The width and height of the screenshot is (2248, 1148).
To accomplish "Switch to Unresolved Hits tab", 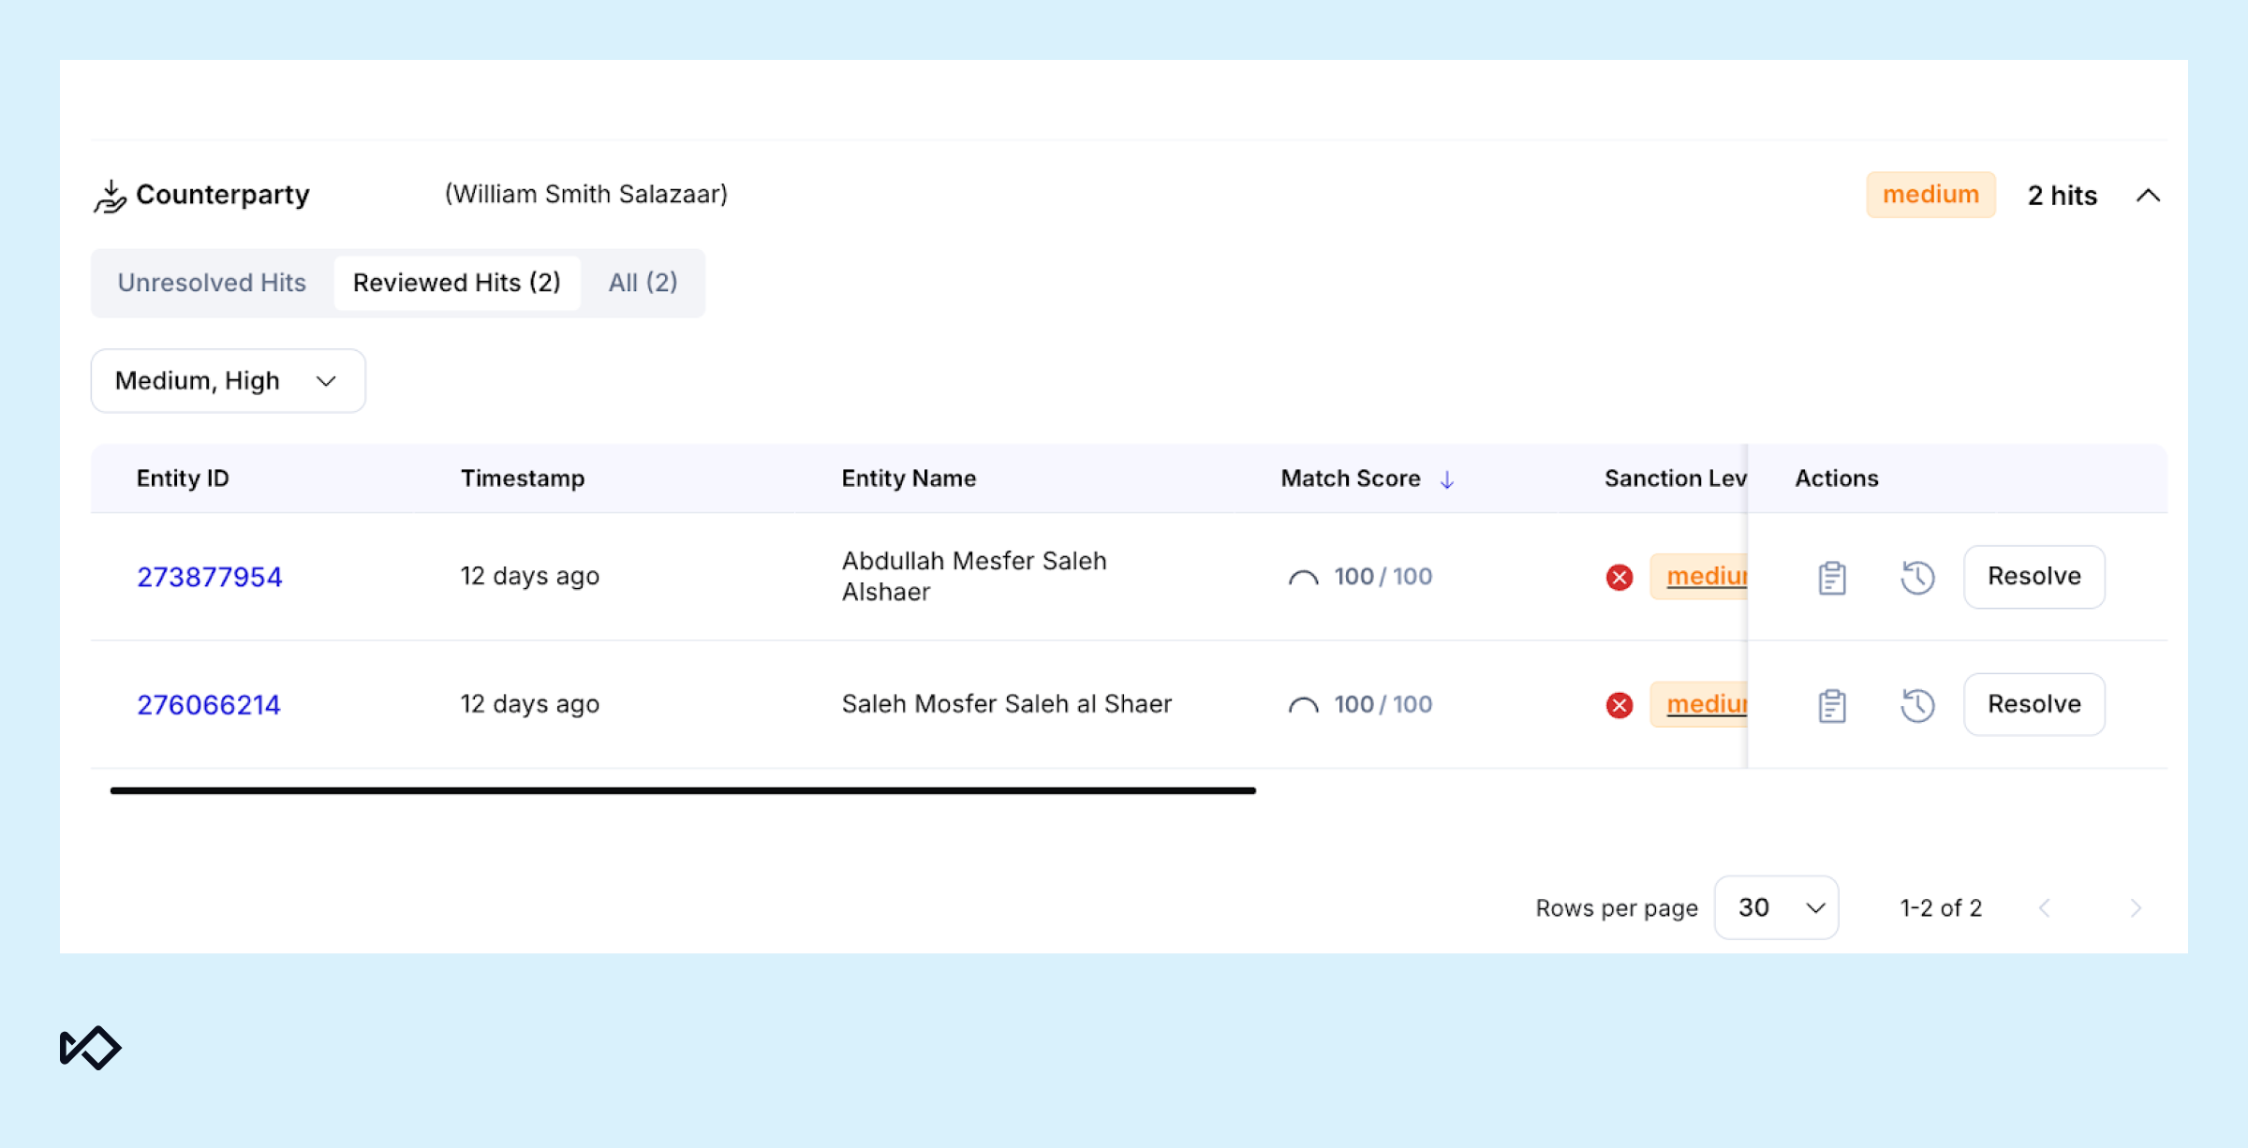I will tap(212, 283).
